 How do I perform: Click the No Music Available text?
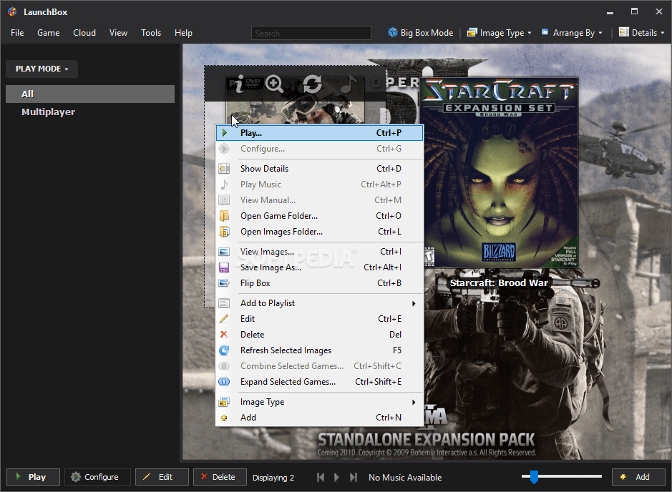point(405,478)
